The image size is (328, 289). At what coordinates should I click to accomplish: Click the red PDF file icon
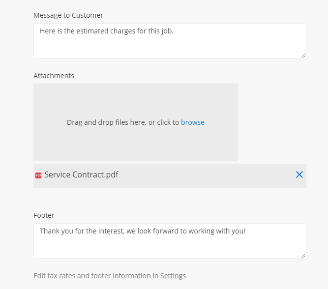coord(38,175)
